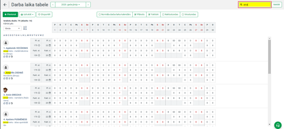The image size is (284, 129).
Task: Click the clock icon by 159 for Amarillis
Action: pyautogui.click(x=39, y=80)
